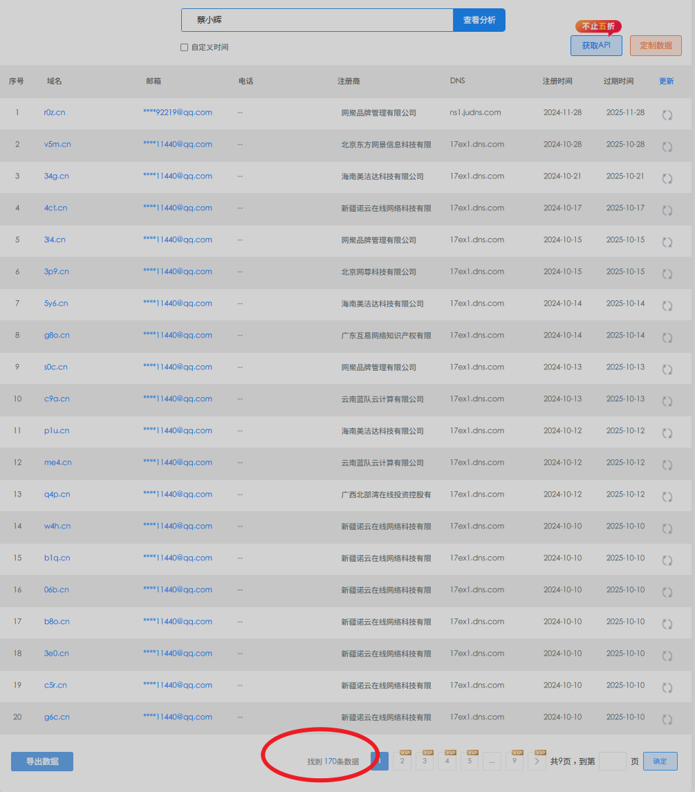Click the 获取API button
The image size is (695, 792).
(x=595, y=46)
